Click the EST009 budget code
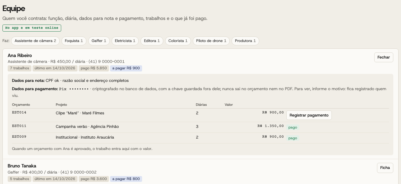The width and height of the screenshot is (401, 184). pyautogui.click(x=19, y=137)
